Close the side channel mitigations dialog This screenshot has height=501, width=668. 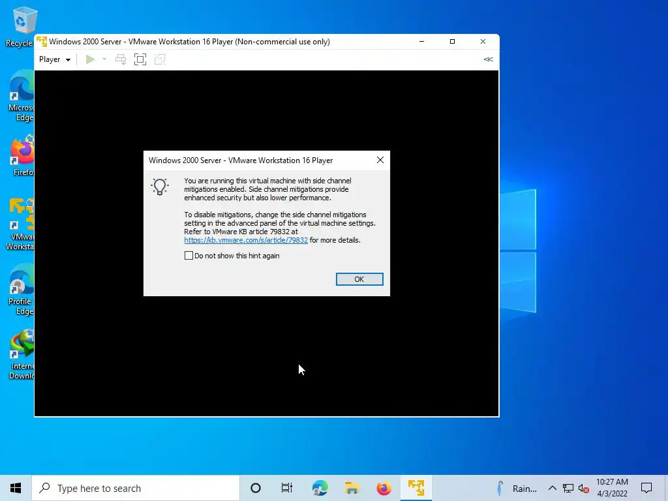[380, 160]
